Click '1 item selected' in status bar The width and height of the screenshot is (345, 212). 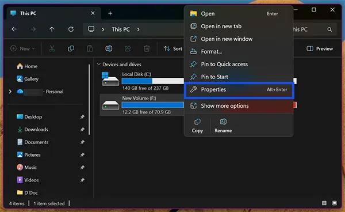click(x=49, y=203)
